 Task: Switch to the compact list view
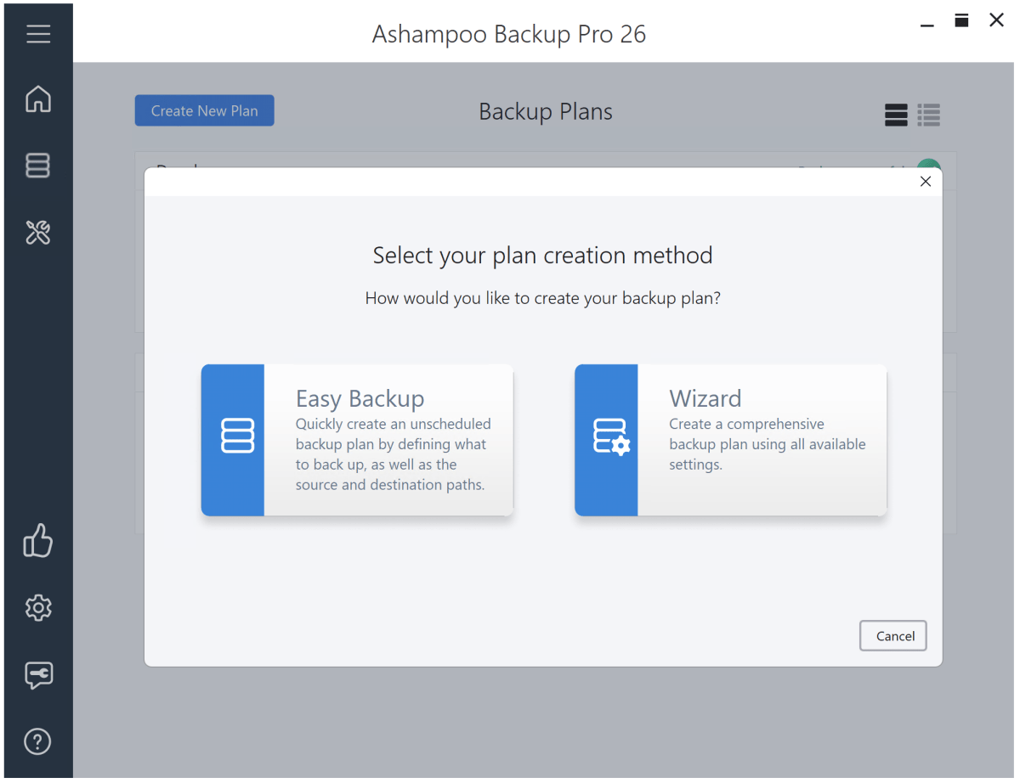click(929, 115)
